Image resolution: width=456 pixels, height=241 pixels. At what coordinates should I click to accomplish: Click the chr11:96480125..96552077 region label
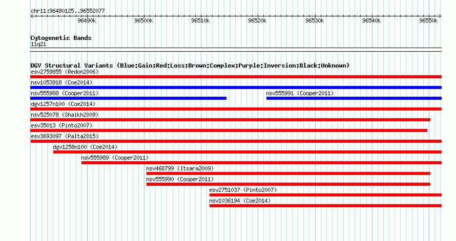[x=68, y=11]
